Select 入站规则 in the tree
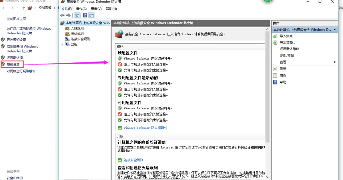 click(77, 28)
